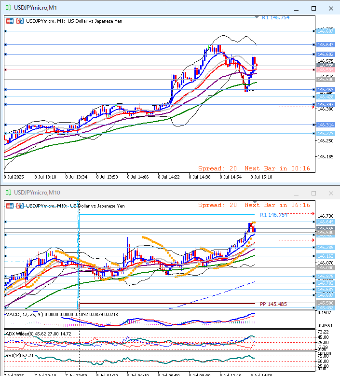The image size is (340, 376).
Task: Select the 146.000 price label in M10 chart
Action: point(326,267)
